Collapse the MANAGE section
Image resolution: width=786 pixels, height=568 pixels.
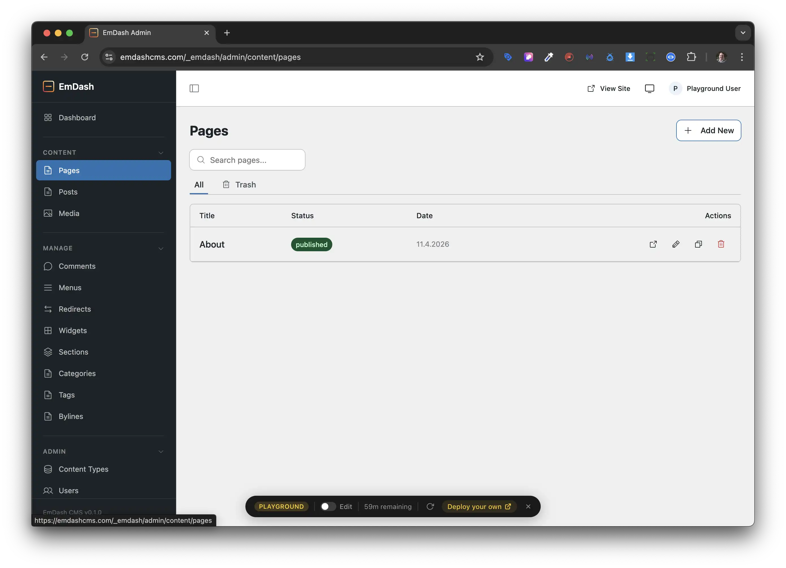point(161,248)
